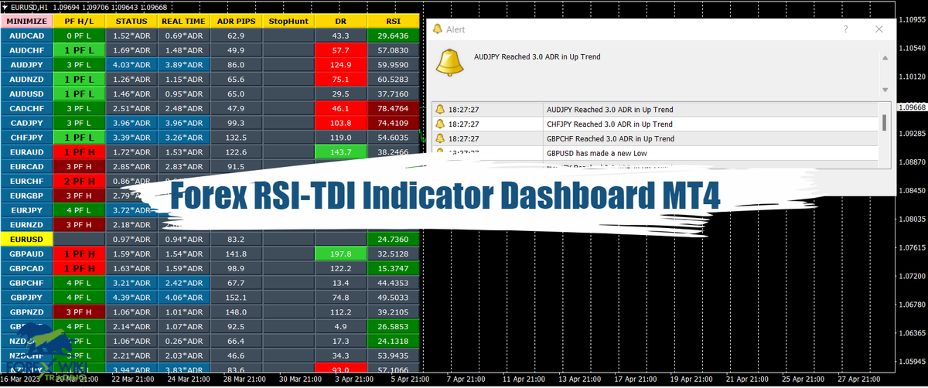928x388 pixels.
Task: Click the REAL TIME column header
Action: [x=184, y=21]
